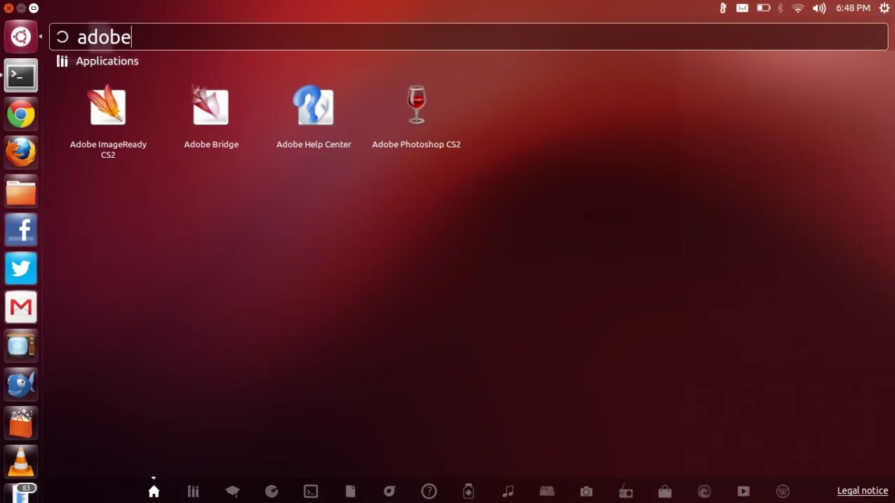Image resolution: width=895 pixels, height=503 pixels.
Task: Collapse the Applications results header
Action: coord(97,61)
